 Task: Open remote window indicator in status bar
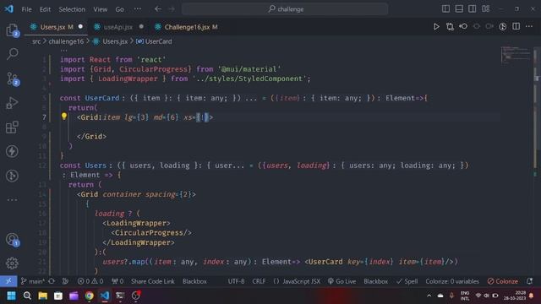click(8, 281)
